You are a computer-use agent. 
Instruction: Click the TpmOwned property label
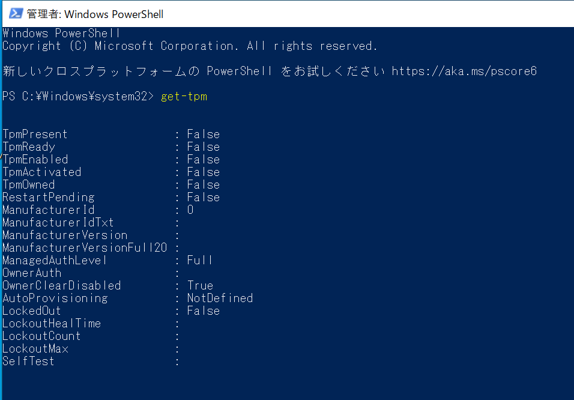(29, 184)
